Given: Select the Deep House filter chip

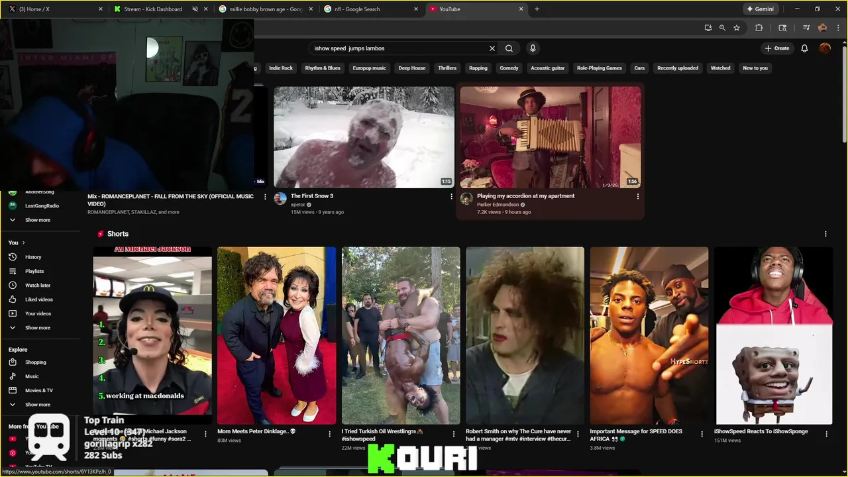Looking at the screenshot, I should click(412, 68).
